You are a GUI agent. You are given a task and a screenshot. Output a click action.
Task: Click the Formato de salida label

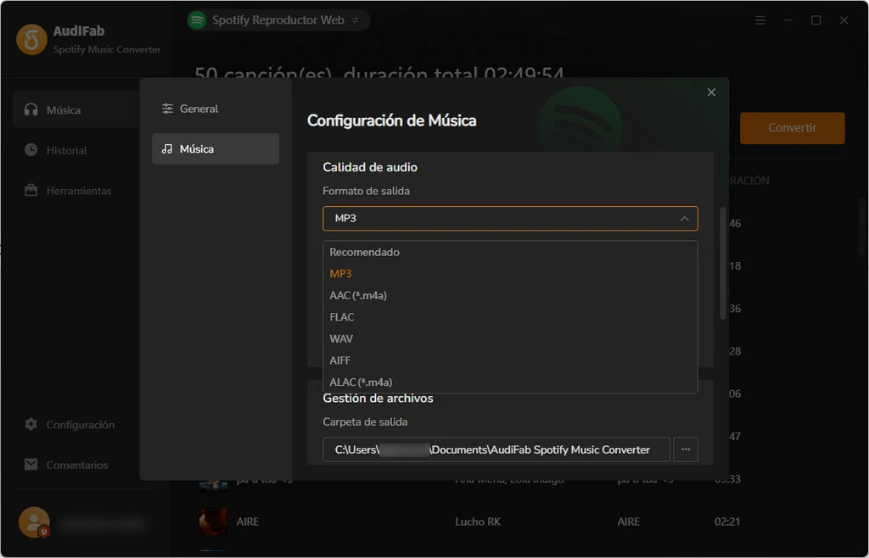367,191
